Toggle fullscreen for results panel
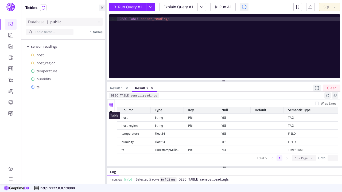 click(x=317, y=88)
